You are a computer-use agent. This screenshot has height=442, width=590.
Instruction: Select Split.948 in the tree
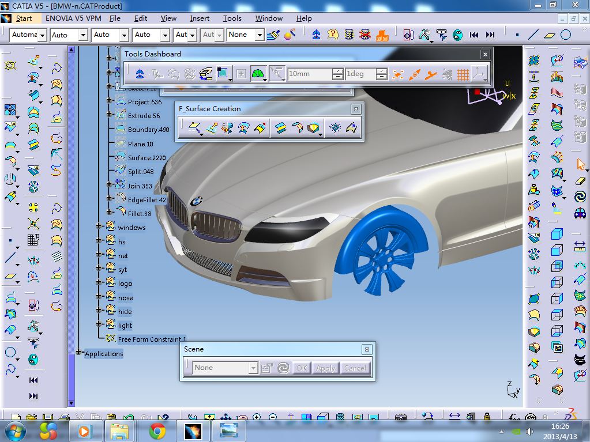[x=141, y=172]
